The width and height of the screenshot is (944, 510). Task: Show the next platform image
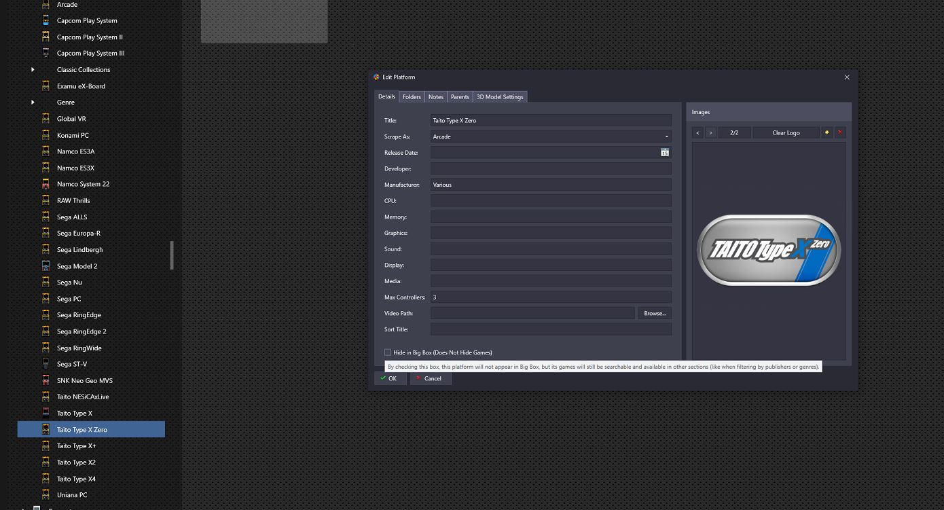tap(710, 132)
